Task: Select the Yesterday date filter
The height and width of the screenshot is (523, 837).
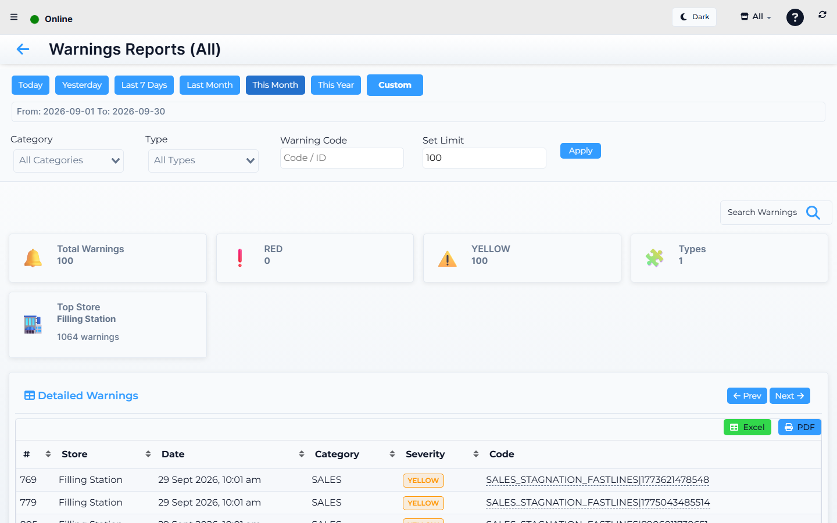Action: [x=82, y=85]
